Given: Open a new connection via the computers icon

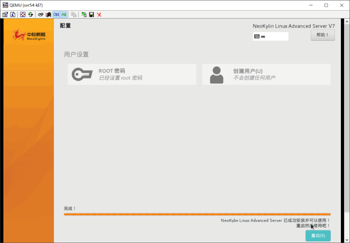Looking at the screenshot, I should pos(84,14).
